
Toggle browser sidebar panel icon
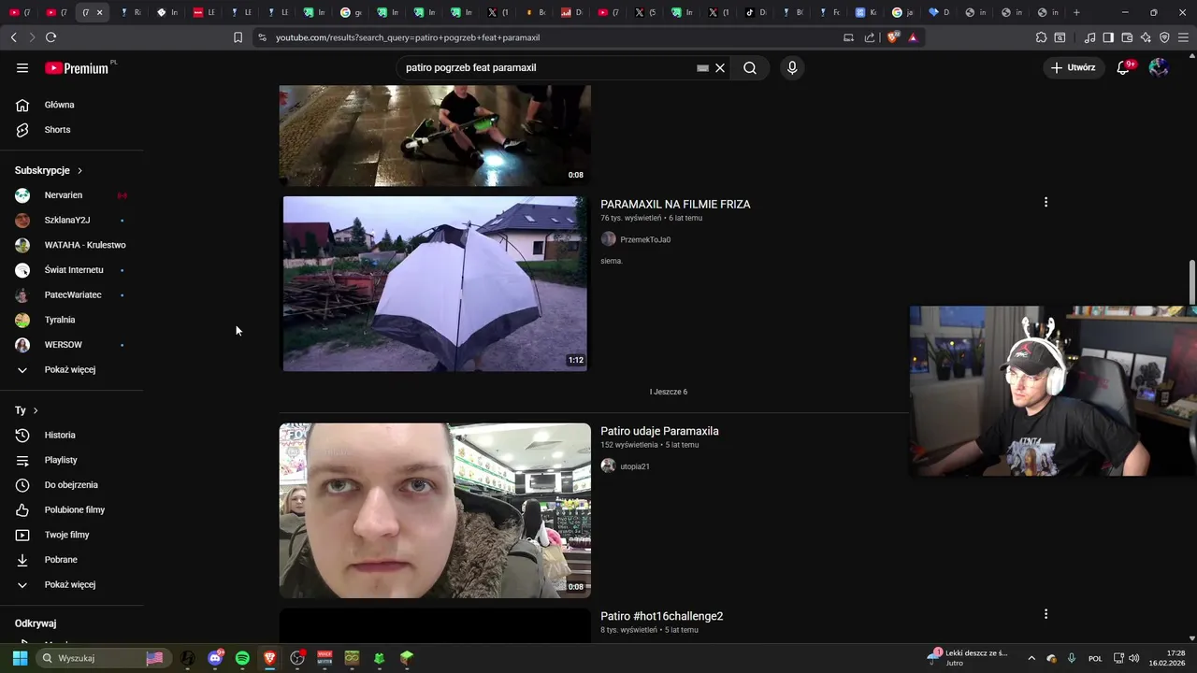click(1108, 37)
